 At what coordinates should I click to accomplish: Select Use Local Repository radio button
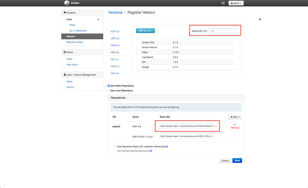pos(109,91)
